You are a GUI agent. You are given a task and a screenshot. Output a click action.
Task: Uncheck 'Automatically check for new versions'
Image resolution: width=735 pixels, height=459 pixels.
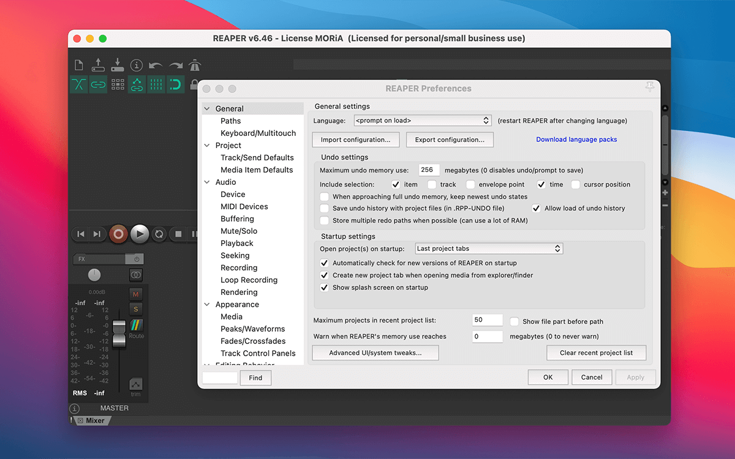[325, 263]
